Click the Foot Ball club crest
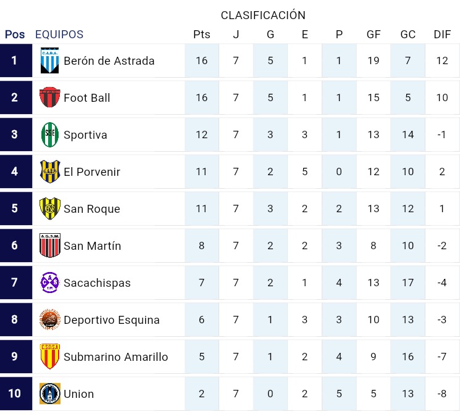This screenshot has width=460, height=417. (x=49, y=97)
